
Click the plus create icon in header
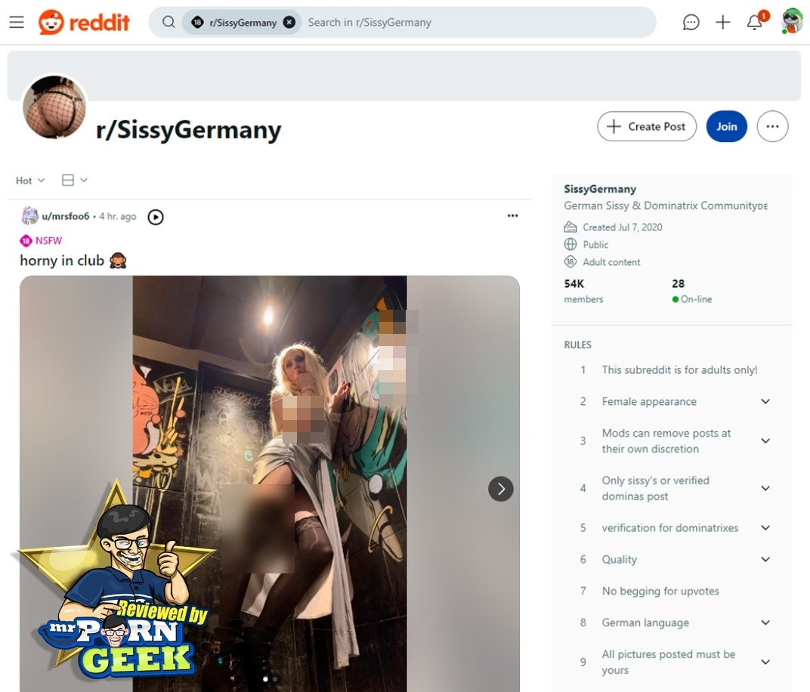click(x=722, y=22)
